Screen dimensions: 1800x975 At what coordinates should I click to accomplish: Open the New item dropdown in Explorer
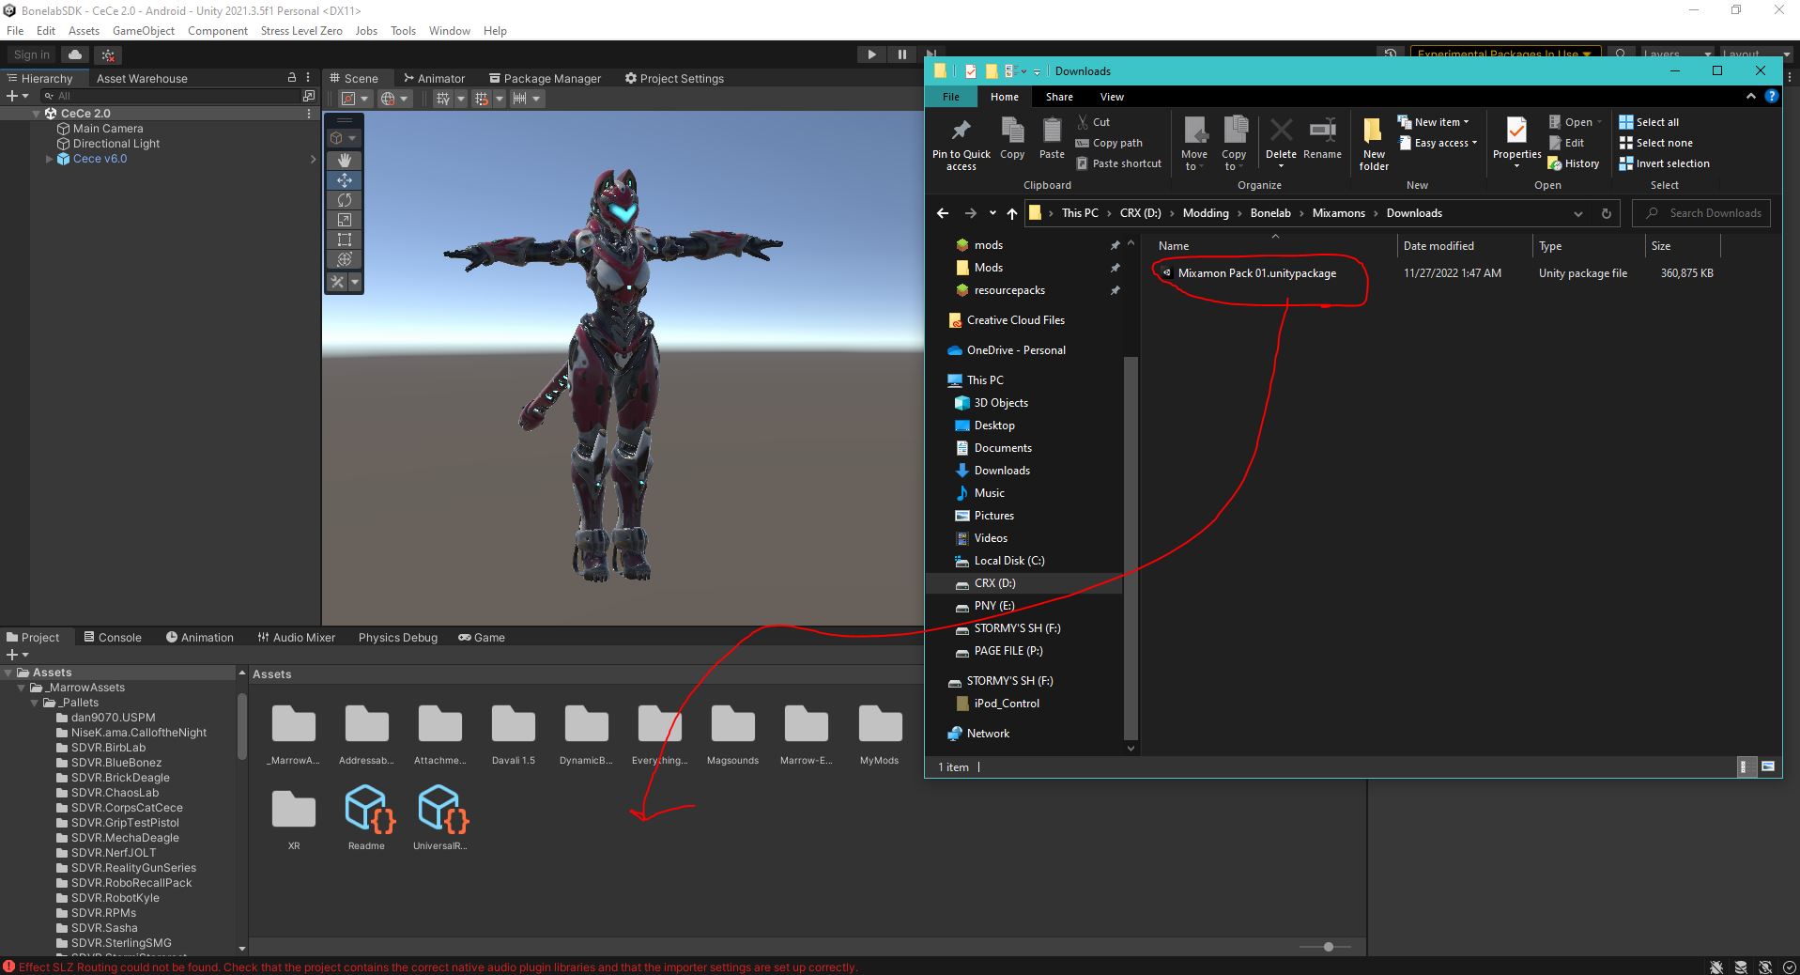tap(1434, 122)
